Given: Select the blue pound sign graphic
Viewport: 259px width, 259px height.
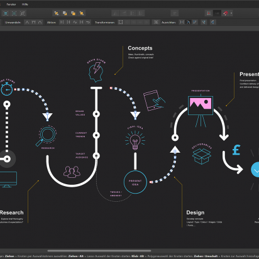Looking at the screenshot, I should pyautogui.click(x=236, y=150).
